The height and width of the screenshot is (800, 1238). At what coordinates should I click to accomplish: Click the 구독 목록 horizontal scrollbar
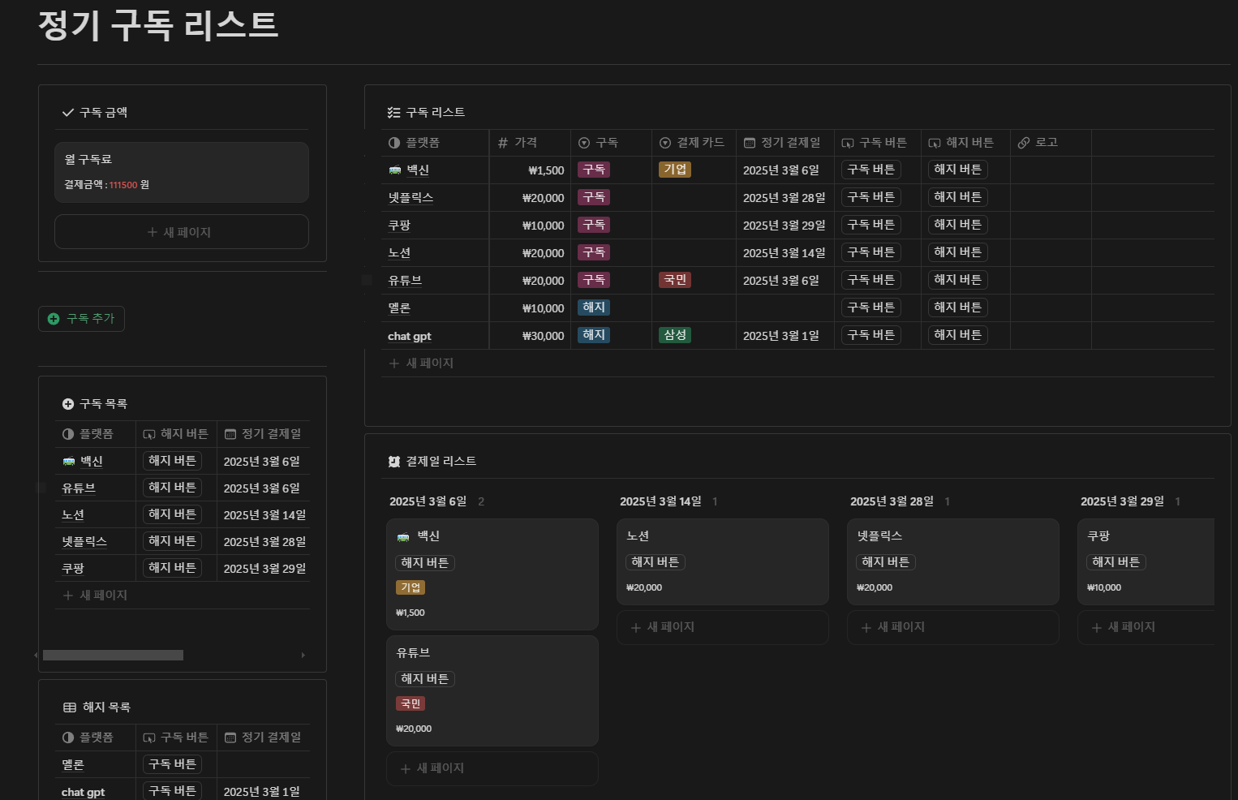click(x=113, y=655)
